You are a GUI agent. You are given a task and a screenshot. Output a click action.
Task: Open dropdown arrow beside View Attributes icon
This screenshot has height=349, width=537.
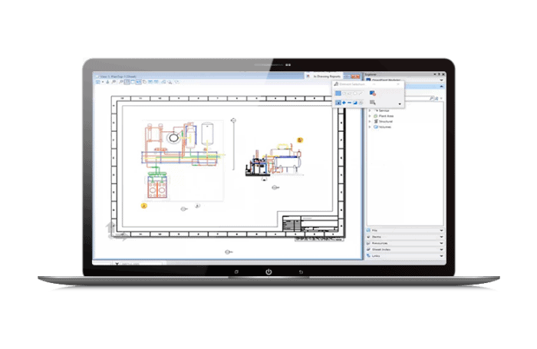click(102, 82)
